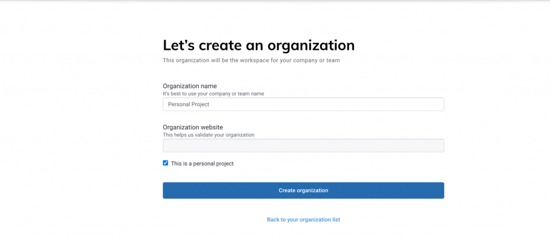Select the "Let's create an organization" heading
Image resolution: width=550 pixels, height=240 pixels.
pos(258,45)
